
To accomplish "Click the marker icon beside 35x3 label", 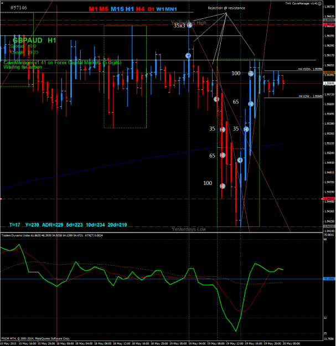I will click(189, 25).
